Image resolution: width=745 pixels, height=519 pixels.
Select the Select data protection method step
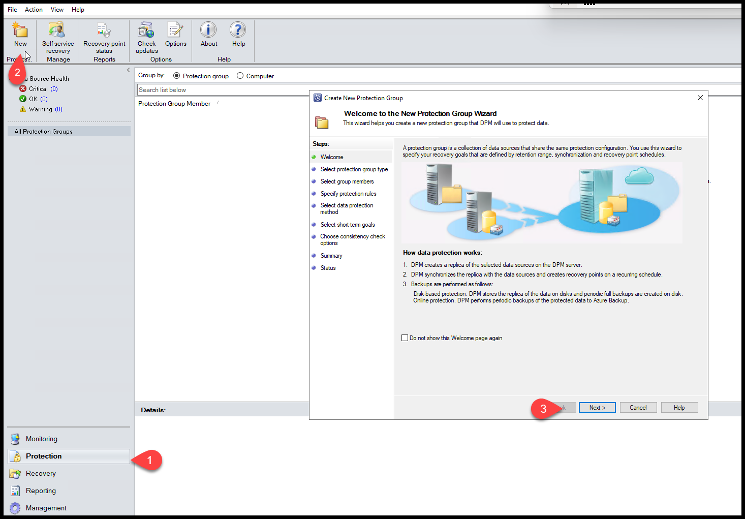pos(347,208)
